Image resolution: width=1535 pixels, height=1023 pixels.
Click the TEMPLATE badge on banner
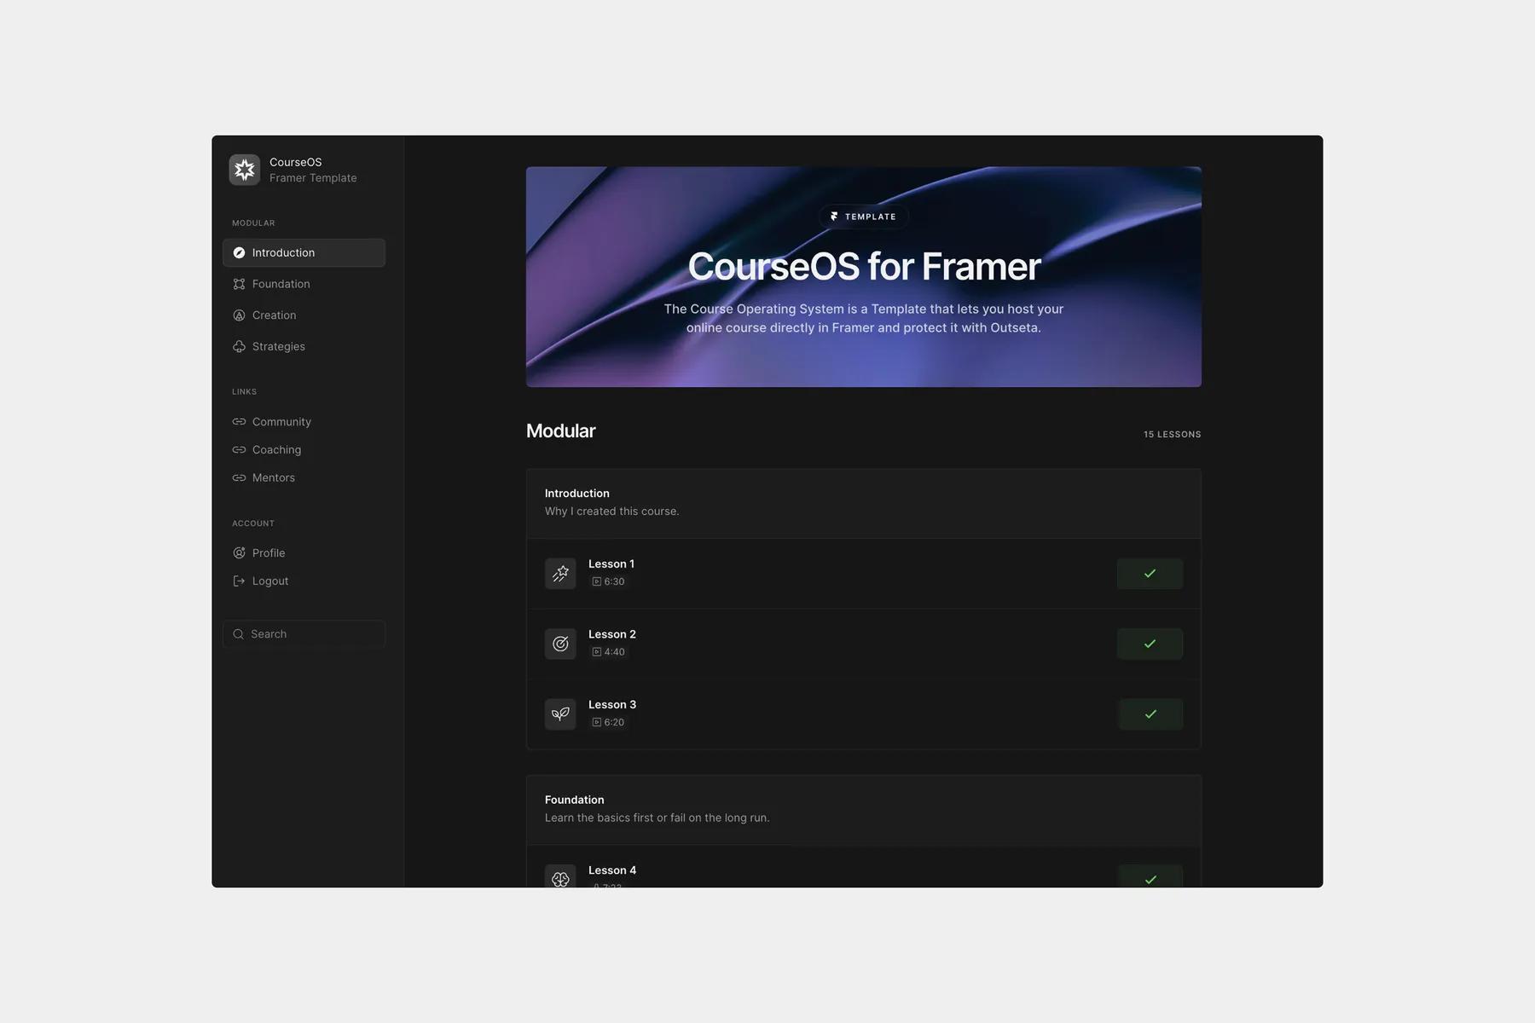[864, 217]
